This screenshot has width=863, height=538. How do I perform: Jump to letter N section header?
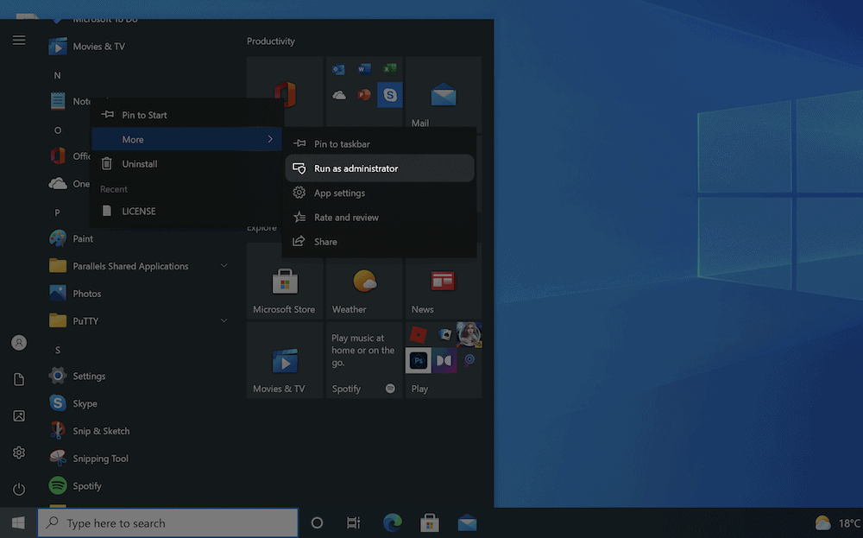57,75
